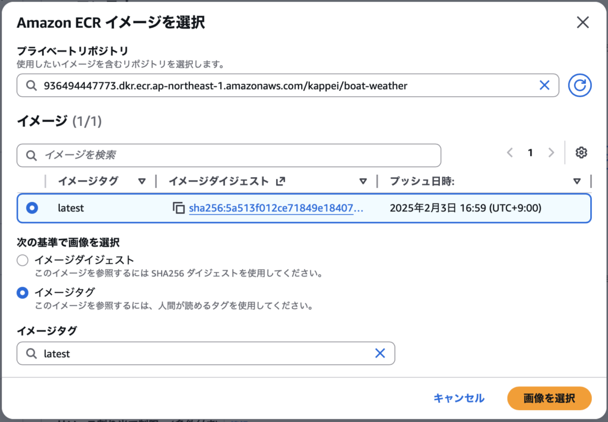Copy the image digest with copy icon

tap(178, 208)
